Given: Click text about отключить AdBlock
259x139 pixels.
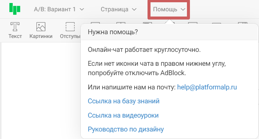Looking at the screenshot, I should pyautogui.click(x=157, y=68).
